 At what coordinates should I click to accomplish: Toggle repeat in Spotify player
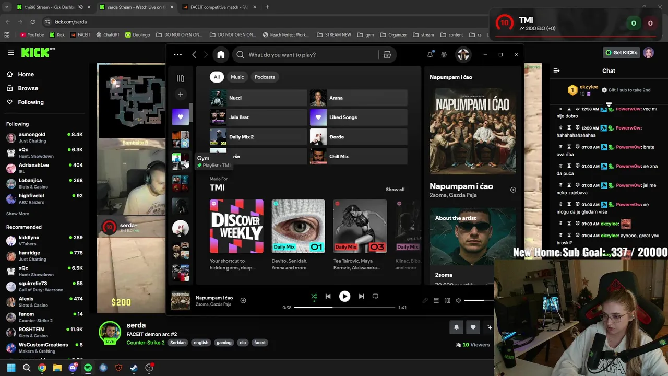pos(375,296)
